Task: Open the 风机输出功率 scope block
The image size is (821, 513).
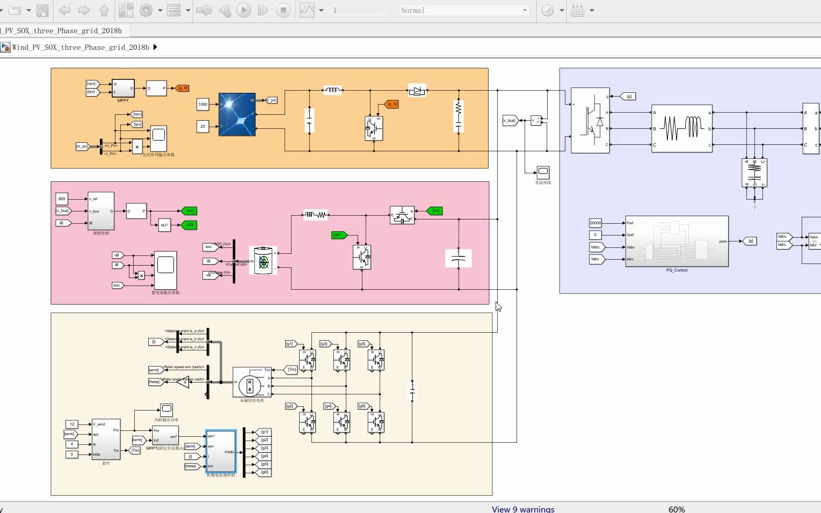Action: pos(166,410)
